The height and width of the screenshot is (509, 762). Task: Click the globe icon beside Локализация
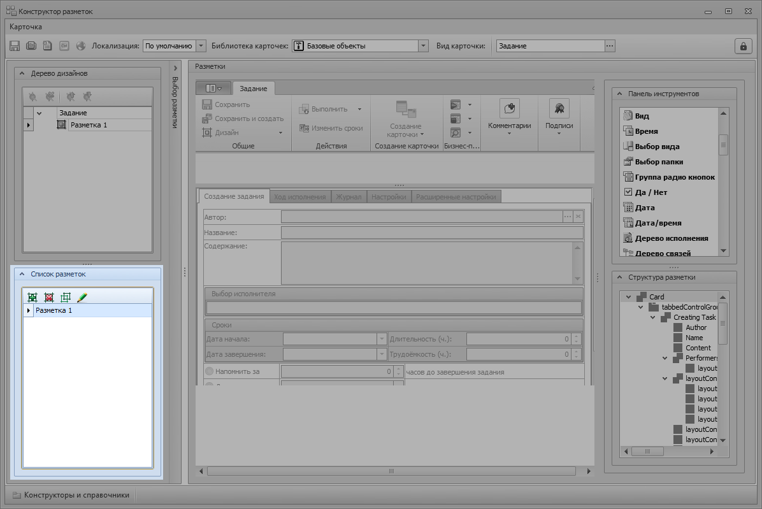coord(81,46)
